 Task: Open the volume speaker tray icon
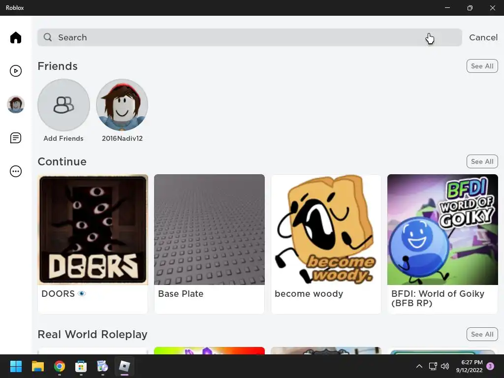445,366
